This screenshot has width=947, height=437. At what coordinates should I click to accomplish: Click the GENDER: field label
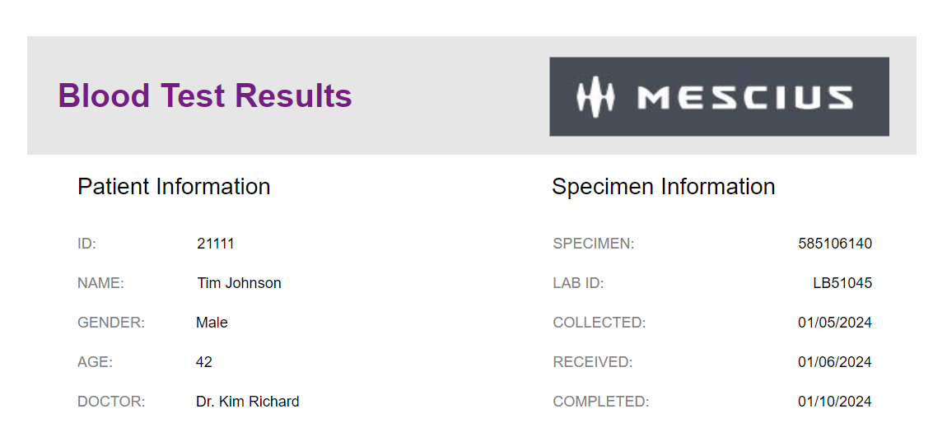click(x=111, y=323)
